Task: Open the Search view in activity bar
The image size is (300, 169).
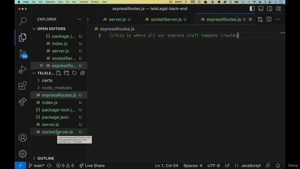Action: (23, 21)
